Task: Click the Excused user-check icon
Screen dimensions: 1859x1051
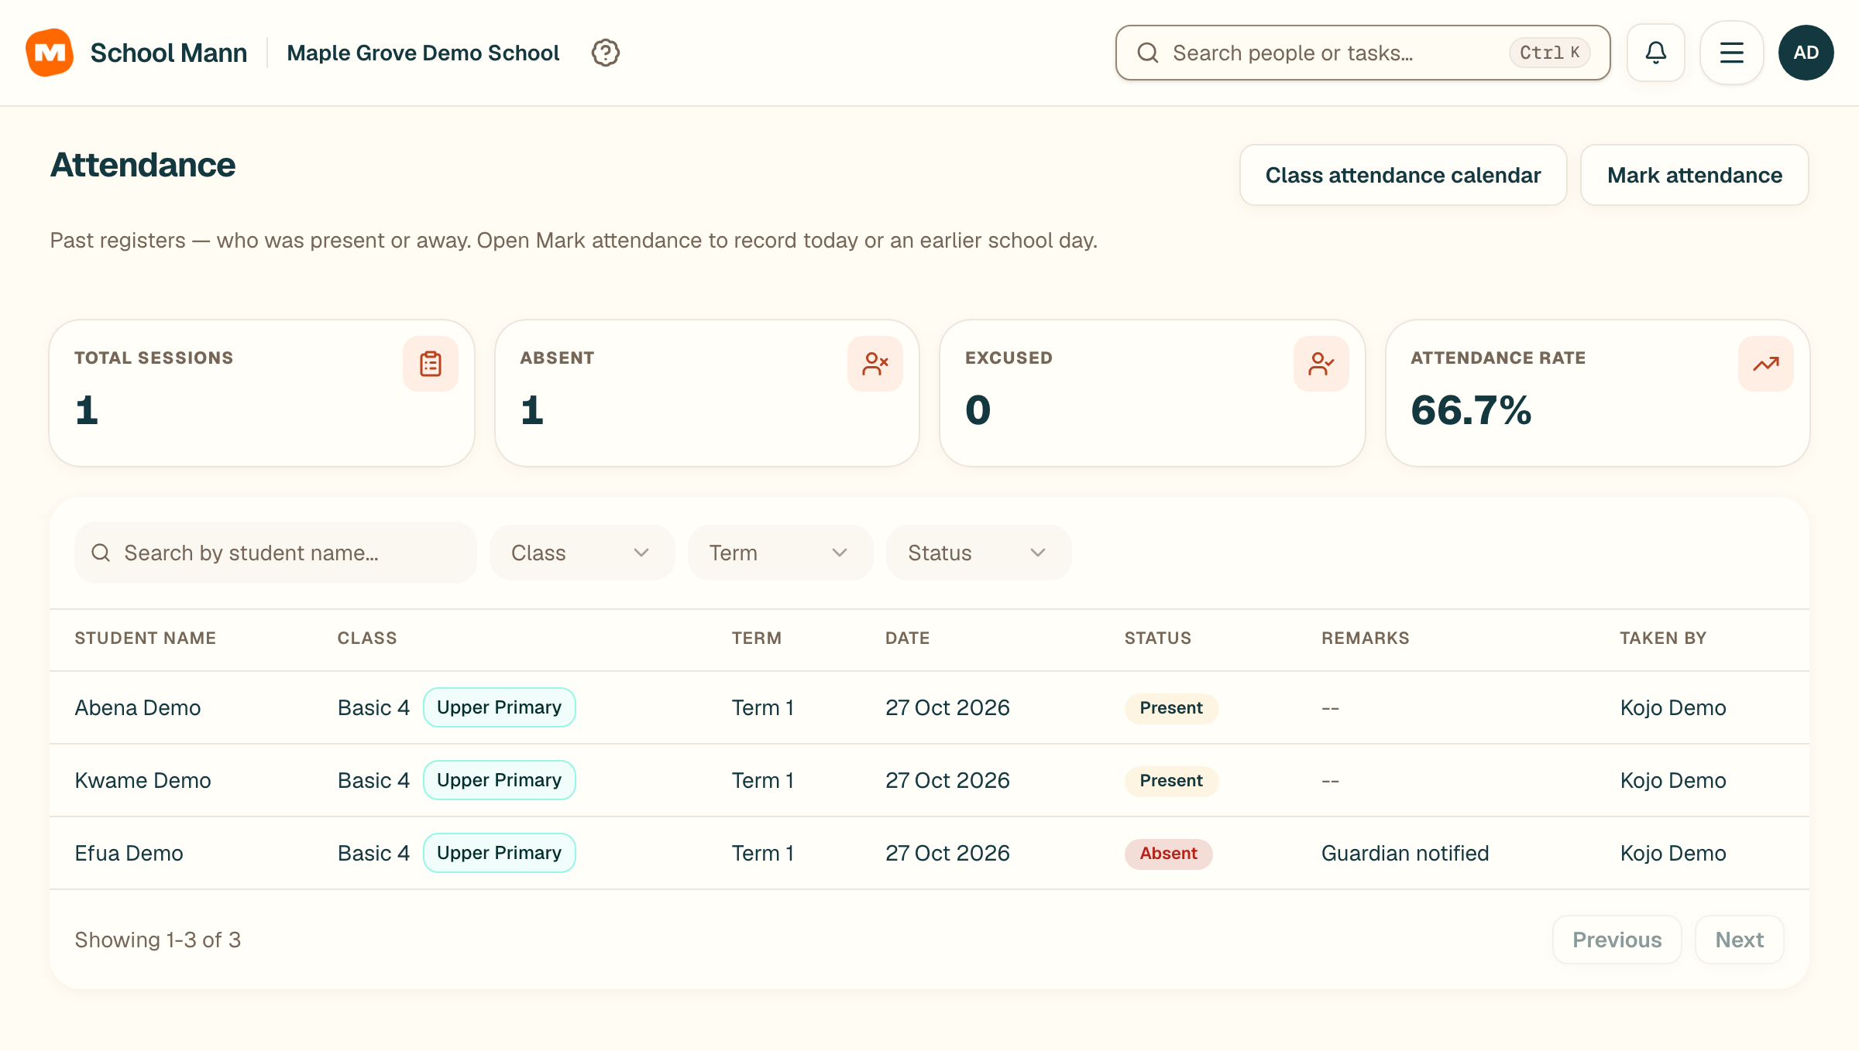Action: tap(1321, 364)
